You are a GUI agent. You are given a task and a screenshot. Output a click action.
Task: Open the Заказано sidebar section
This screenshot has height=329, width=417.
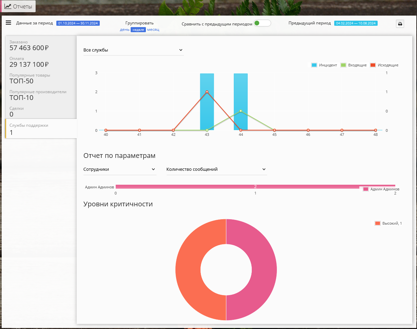[x=41, y=45]
